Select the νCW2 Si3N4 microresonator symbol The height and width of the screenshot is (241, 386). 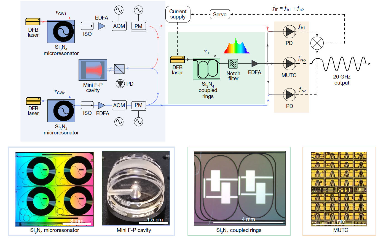click(61, 111)
